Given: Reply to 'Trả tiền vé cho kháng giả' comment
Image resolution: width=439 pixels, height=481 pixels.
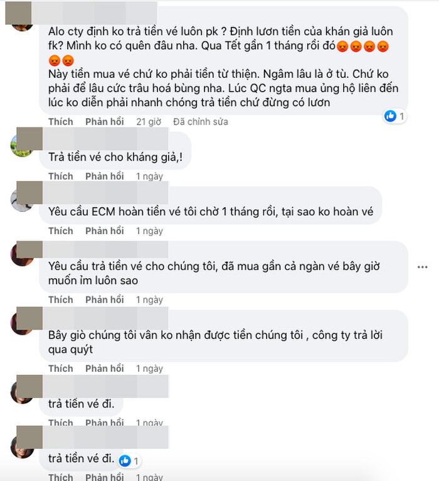Looking at the screenshot, I should click(105, 176).
